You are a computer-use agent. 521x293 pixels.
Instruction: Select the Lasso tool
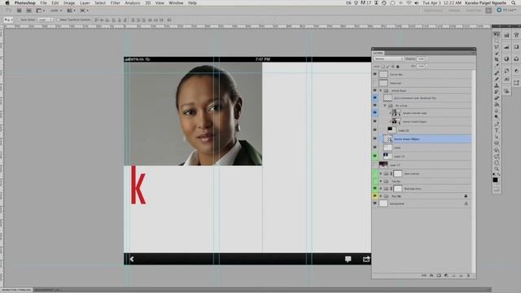coord(497,47)
